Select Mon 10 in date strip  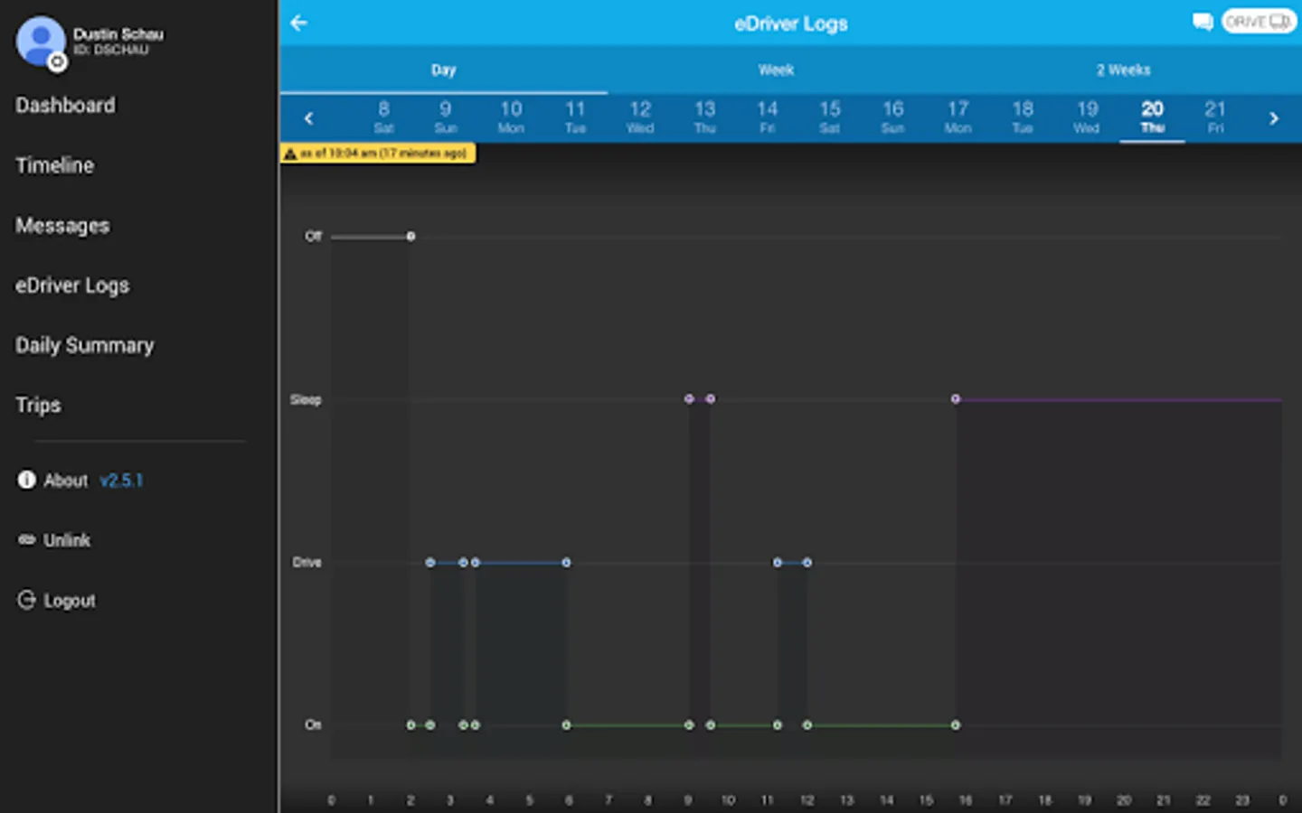(511, 117)
